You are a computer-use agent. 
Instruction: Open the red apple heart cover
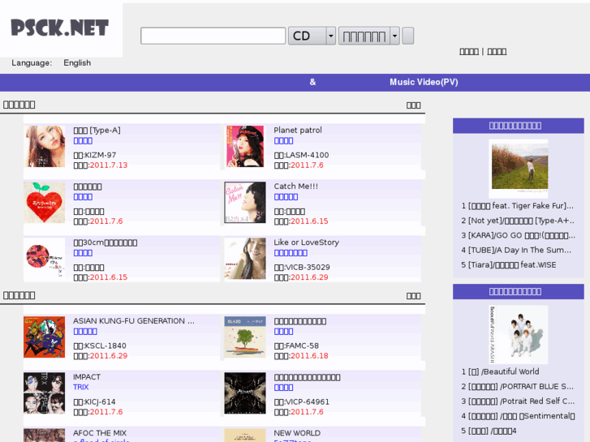pyautogui.click(x=45, y=203)
